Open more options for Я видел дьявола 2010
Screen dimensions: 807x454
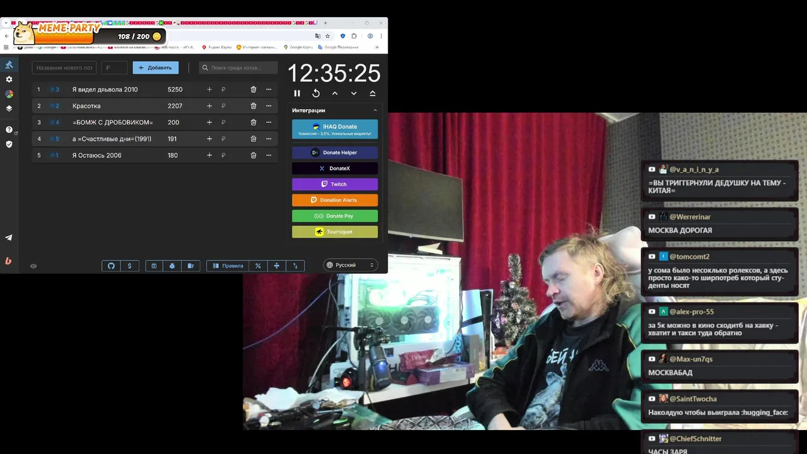[x=269, y=90]
